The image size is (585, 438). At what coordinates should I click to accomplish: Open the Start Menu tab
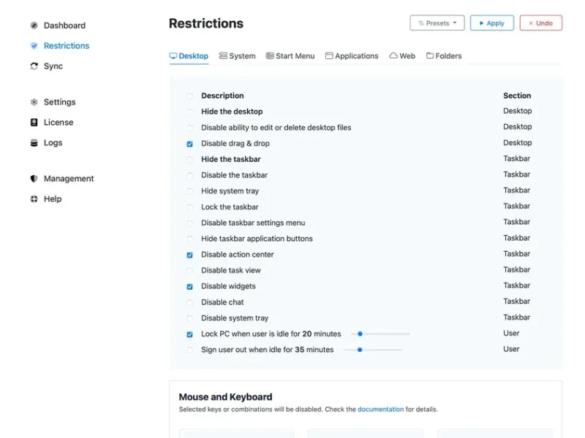[x=290, y=56]
